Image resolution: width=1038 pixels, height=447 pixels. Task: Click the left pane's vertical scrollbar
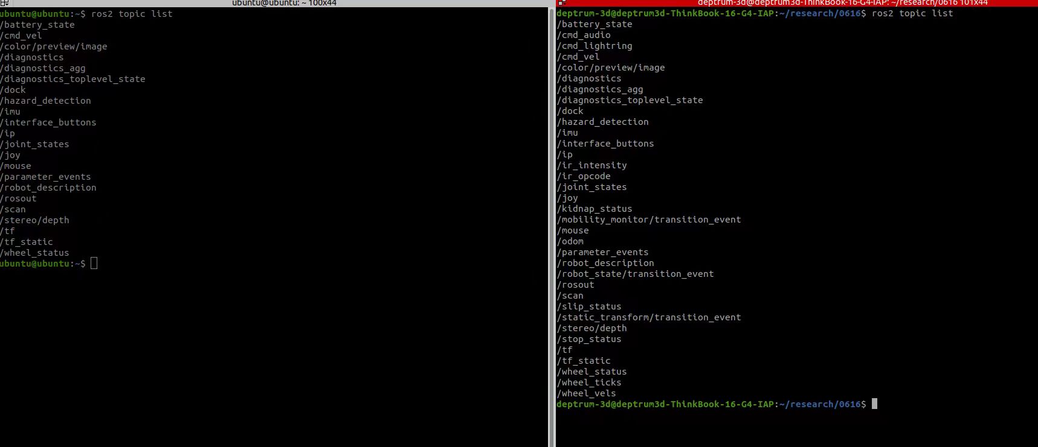(550, 226)
